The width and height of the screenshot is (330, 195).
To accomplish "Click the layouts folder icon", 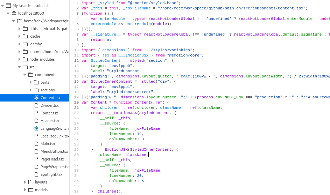I will tap(31, 182).
